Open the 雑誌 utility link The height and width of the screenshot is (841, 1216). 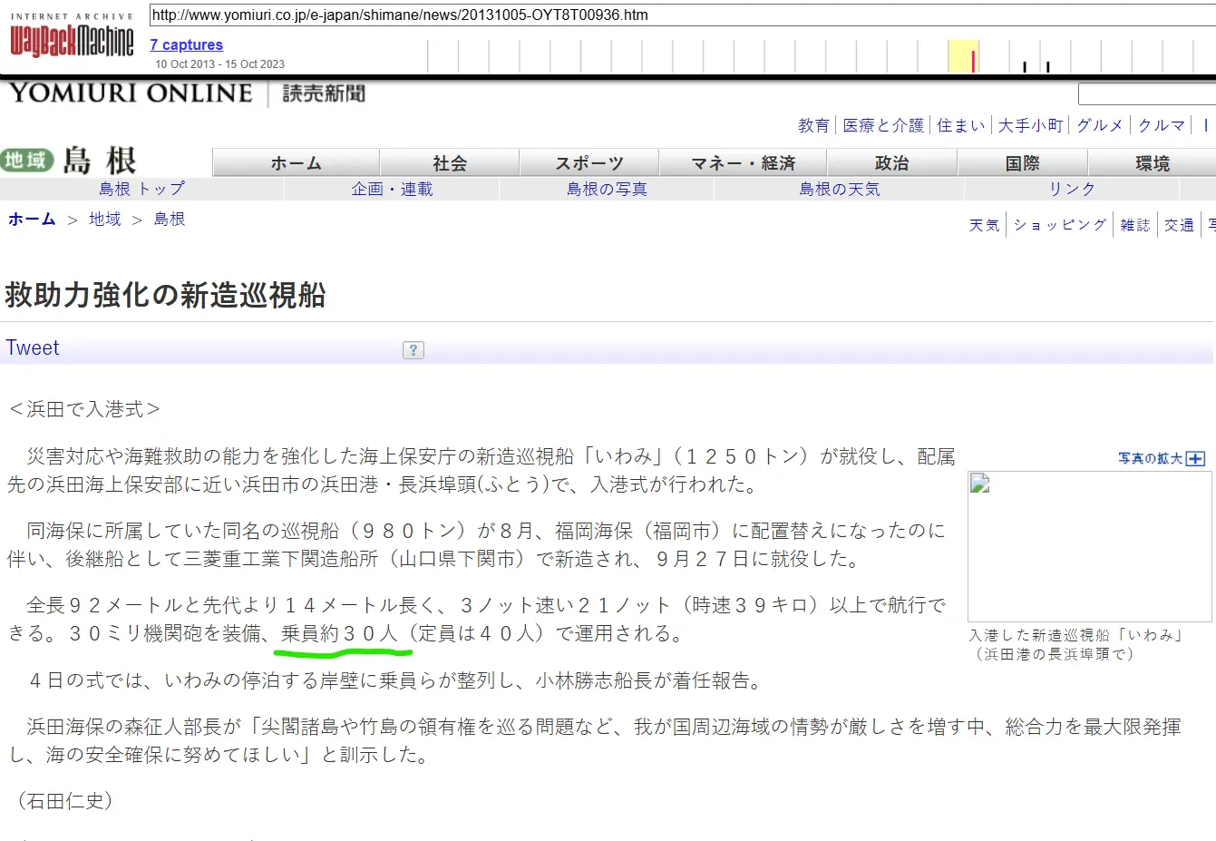pyautogui.click(x=1134, y=225)
